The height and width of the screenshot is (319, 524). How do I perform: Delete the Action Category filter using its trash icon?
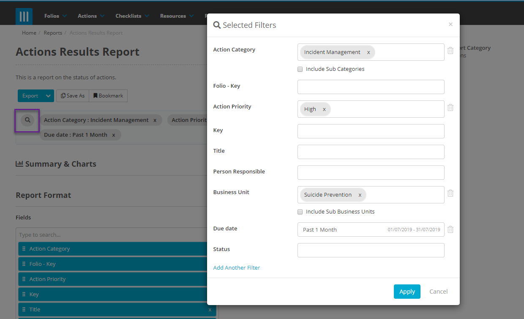(x=450, y=50)
